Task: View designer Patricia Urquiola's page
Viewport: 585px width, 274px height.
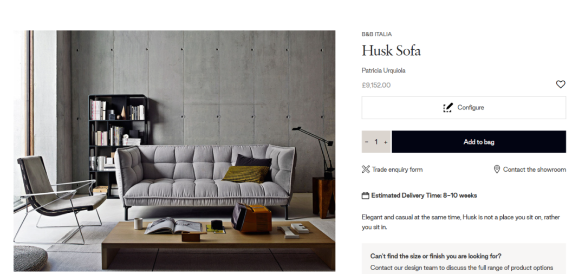Action: pos(383,70)
